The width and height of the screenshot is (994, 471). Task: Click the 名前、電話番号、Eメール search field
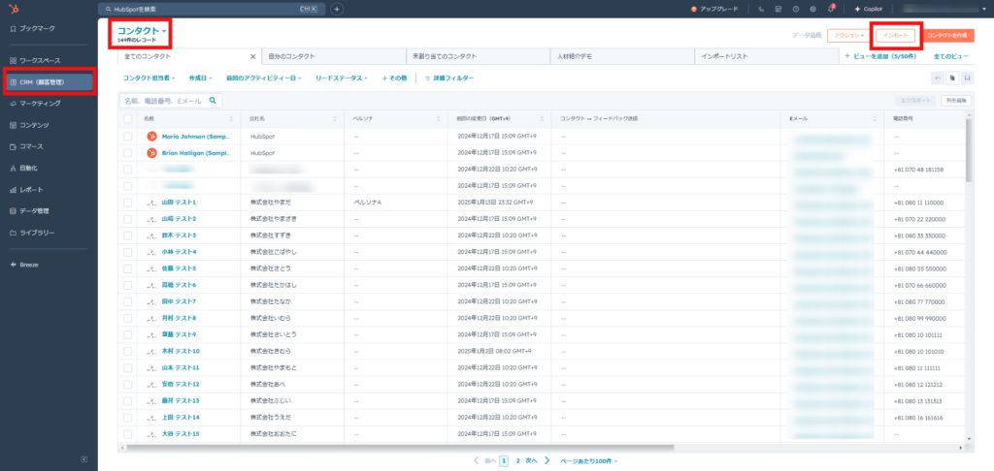pyautogui.click(x=171, y=100)
